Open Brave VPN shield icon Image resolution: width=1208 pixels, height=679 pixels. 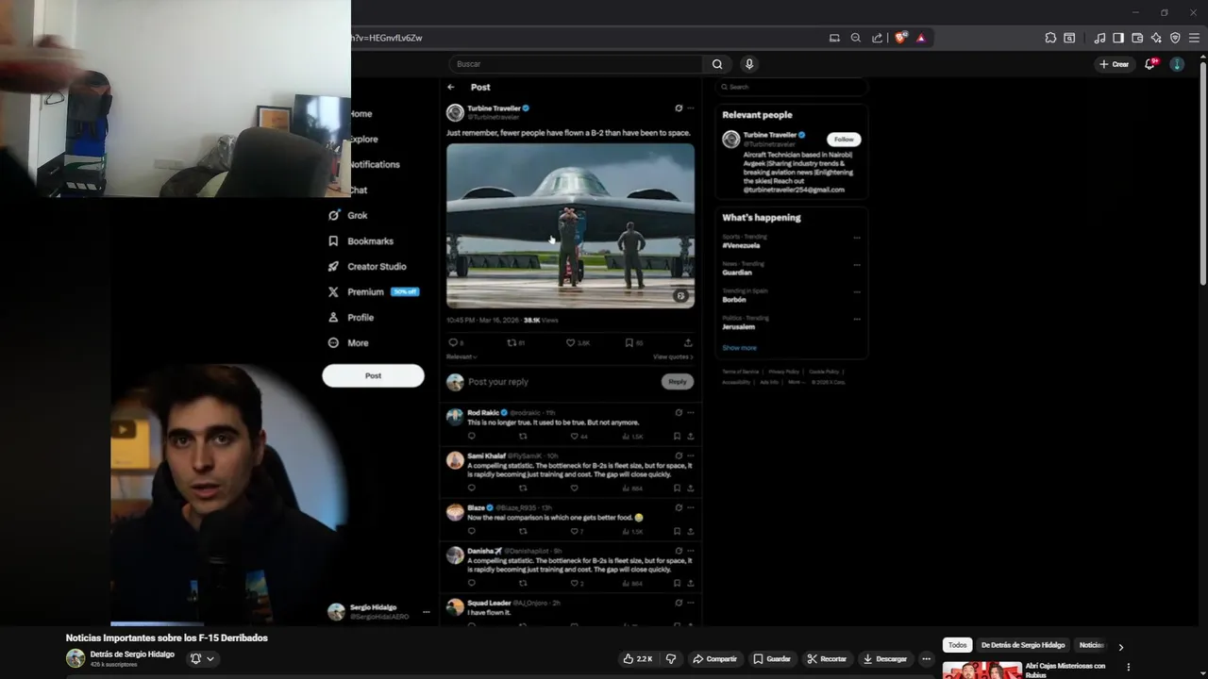coord(1175,38)
